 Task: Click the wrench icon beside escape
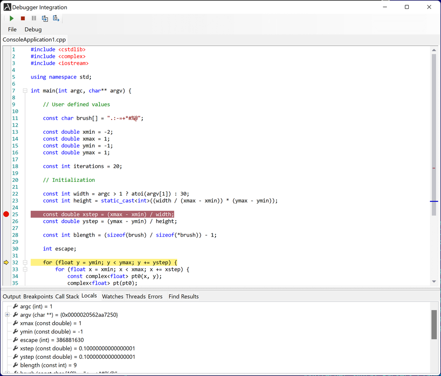pos(15,340)
